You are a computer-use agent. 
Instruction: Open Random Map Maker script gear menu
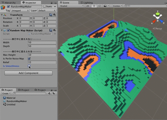click(55, 30)
